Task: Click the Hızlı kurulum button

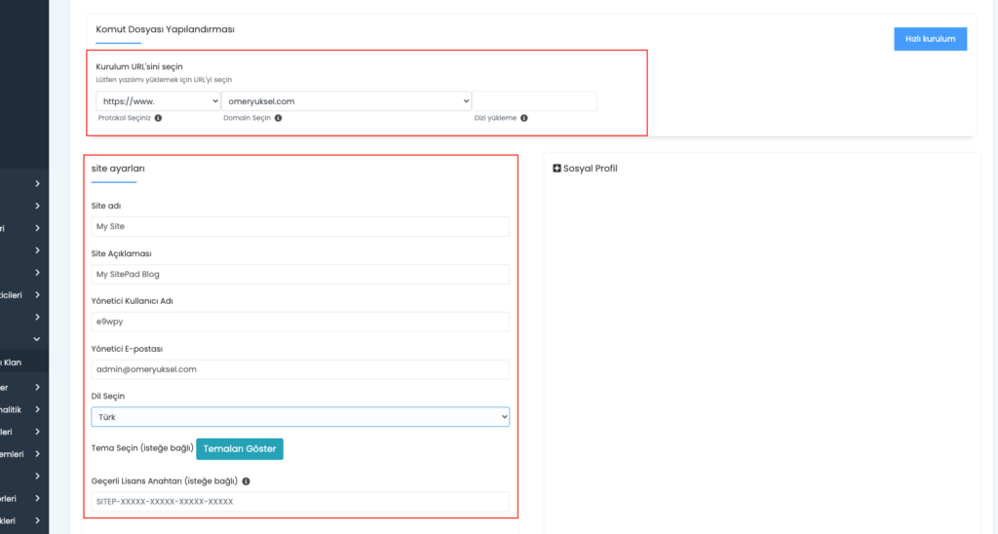Action: pyautogui.click(x=930, y=39)
